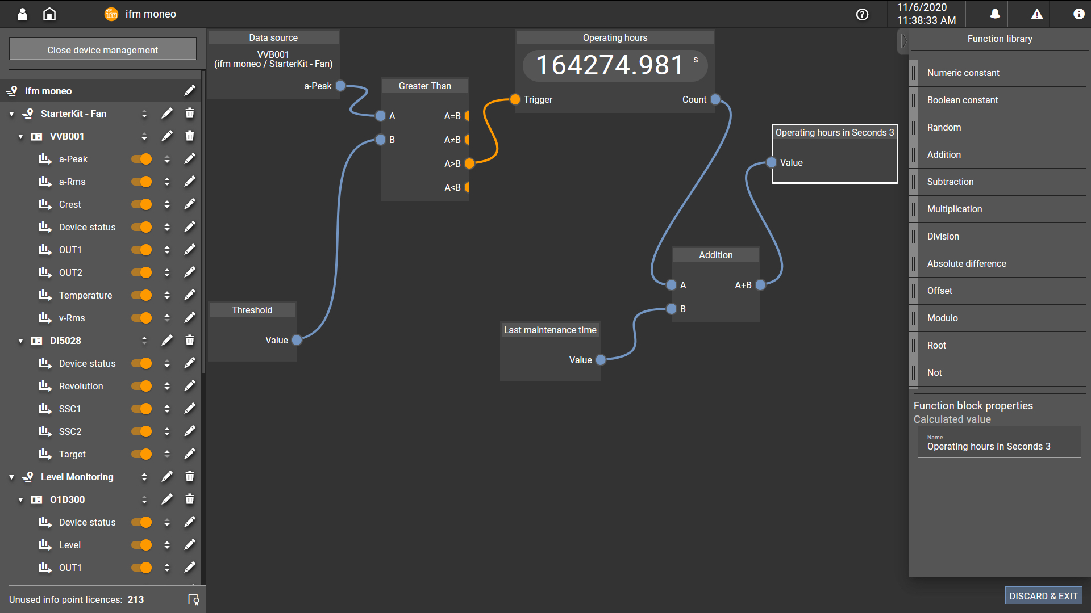Collapse the Function library panel arrow
Viewport: 1091px width, 613px height.
click(x=903, y=40)
